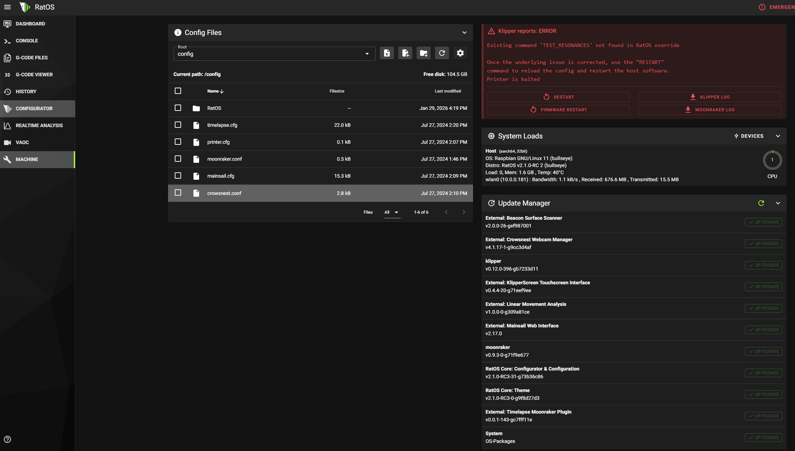Collapse the Config Files panel
795x451 pixels.
tap(465, 32)
